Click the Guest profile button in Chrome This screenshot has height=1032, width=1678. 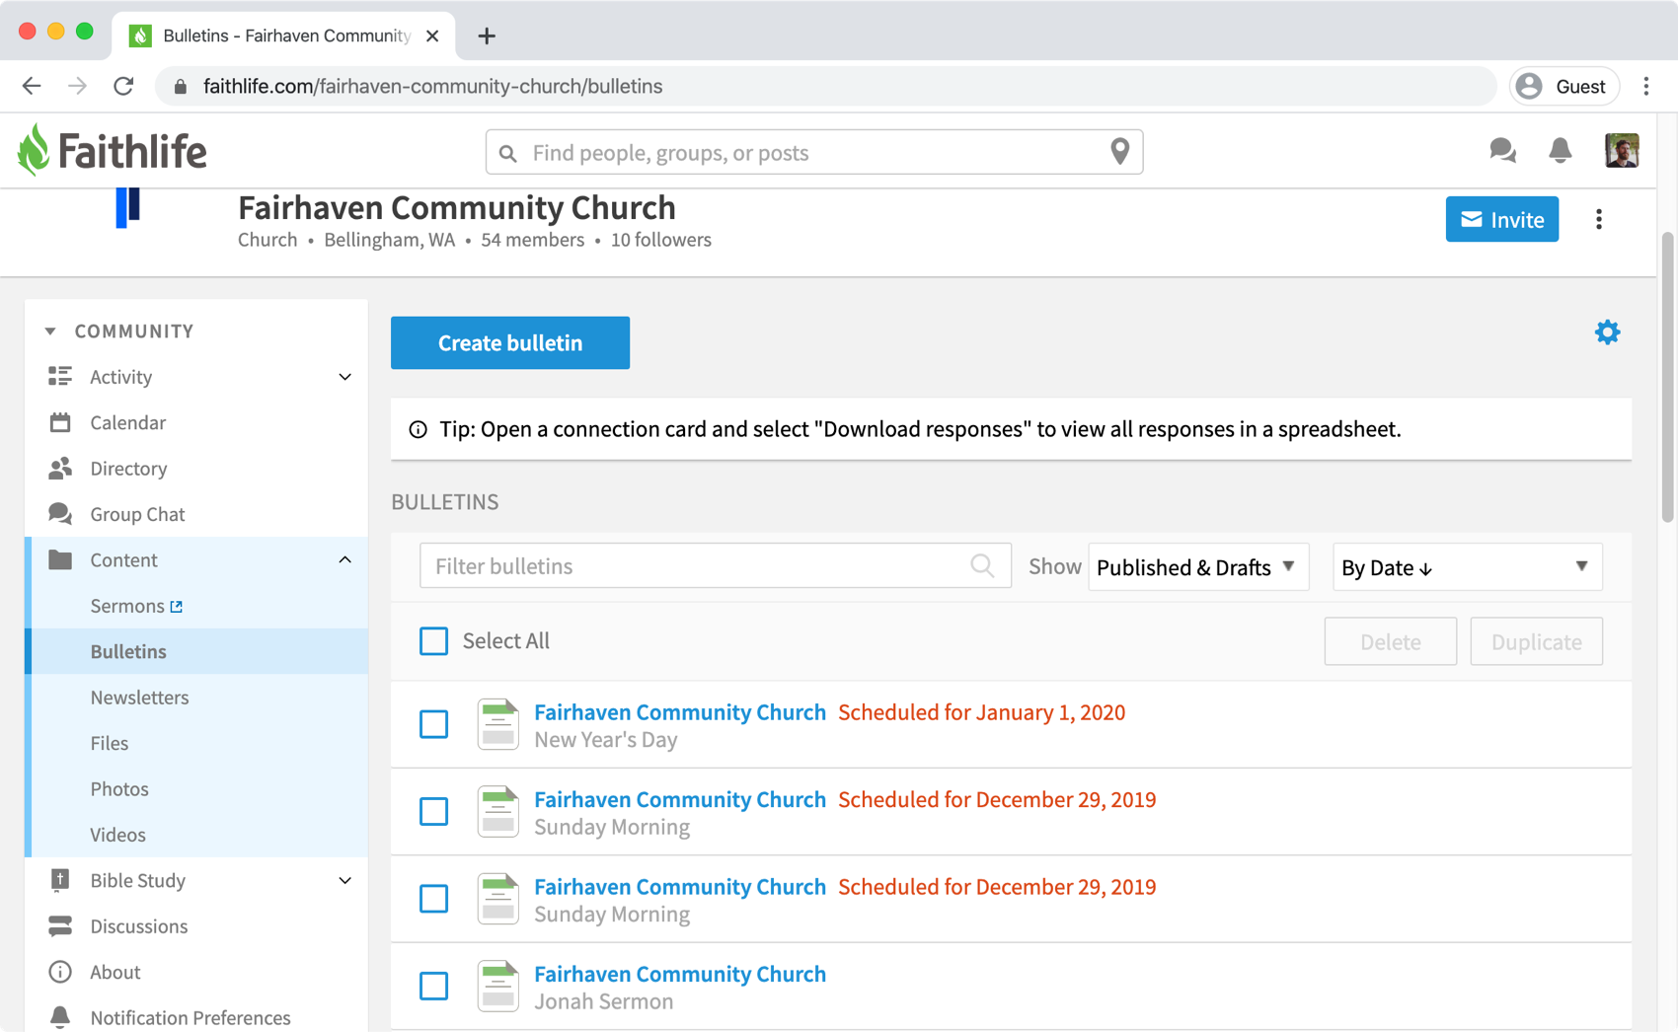tap(1564, 86)
